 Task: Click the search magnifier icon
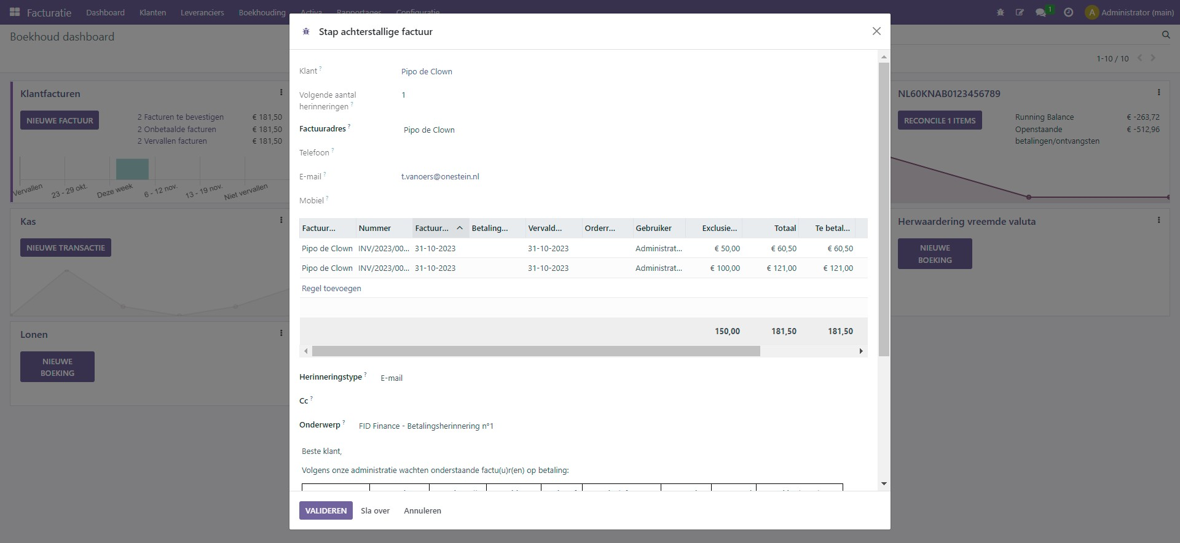click(x=1166, y=35)
